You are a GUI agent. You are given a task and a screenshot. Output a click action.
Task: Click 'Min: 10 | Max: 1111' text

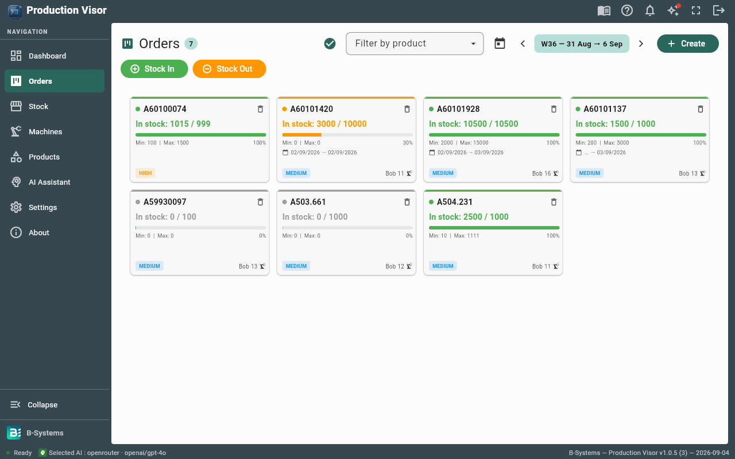pyautogui.click(x=454, y=236)
